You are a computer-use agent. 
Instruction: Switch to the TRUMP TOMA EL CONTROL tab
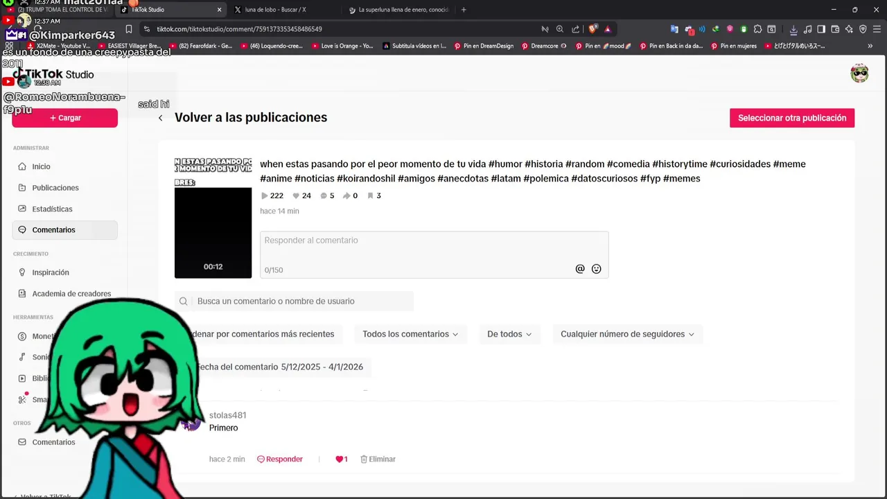58,10
